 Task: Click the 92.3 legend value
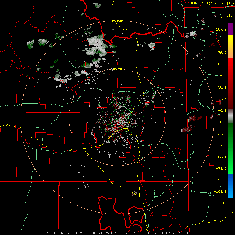click(x=222, y=41)
